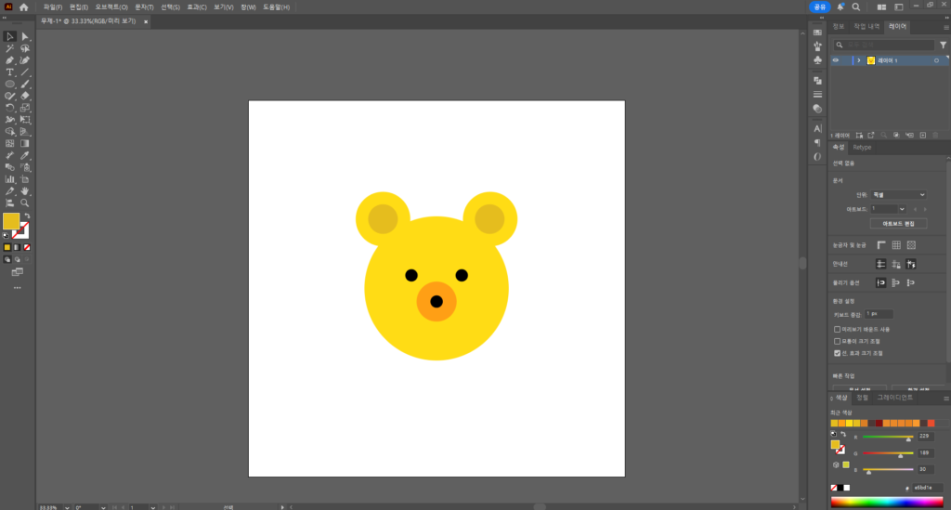The image size is (951, 510).
Task: Click the 아트보드 편집 button
Action: 898,224
